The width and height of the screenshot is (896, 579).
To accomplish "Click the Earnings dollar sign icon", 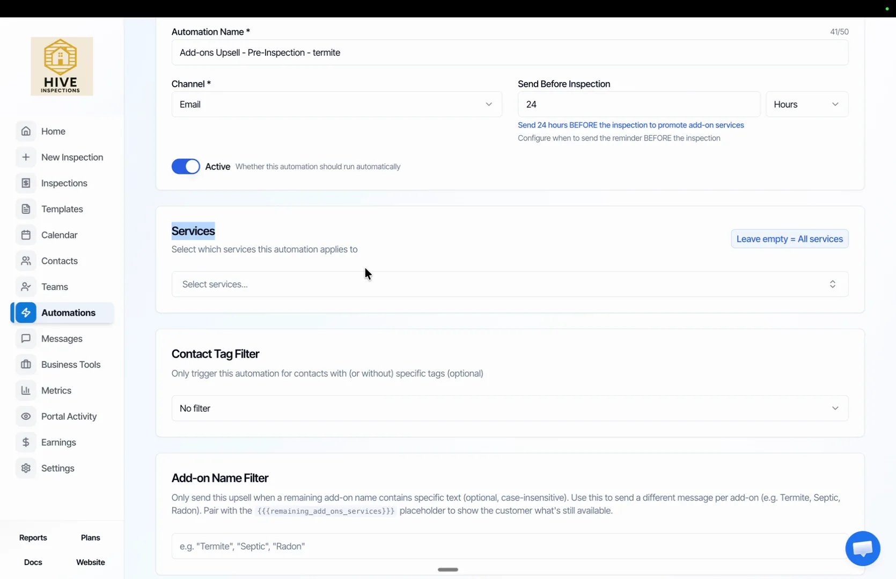I will click(26, 442).
